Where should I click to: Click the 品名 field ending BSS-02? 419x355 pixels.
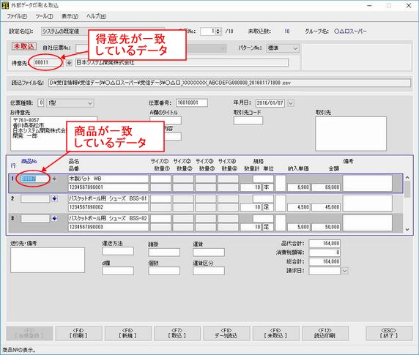point(108,218)
